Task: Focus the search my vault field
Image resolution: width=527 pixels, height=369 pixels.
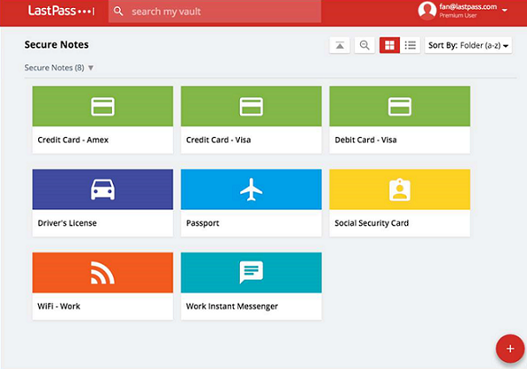Action: [215, 11]
